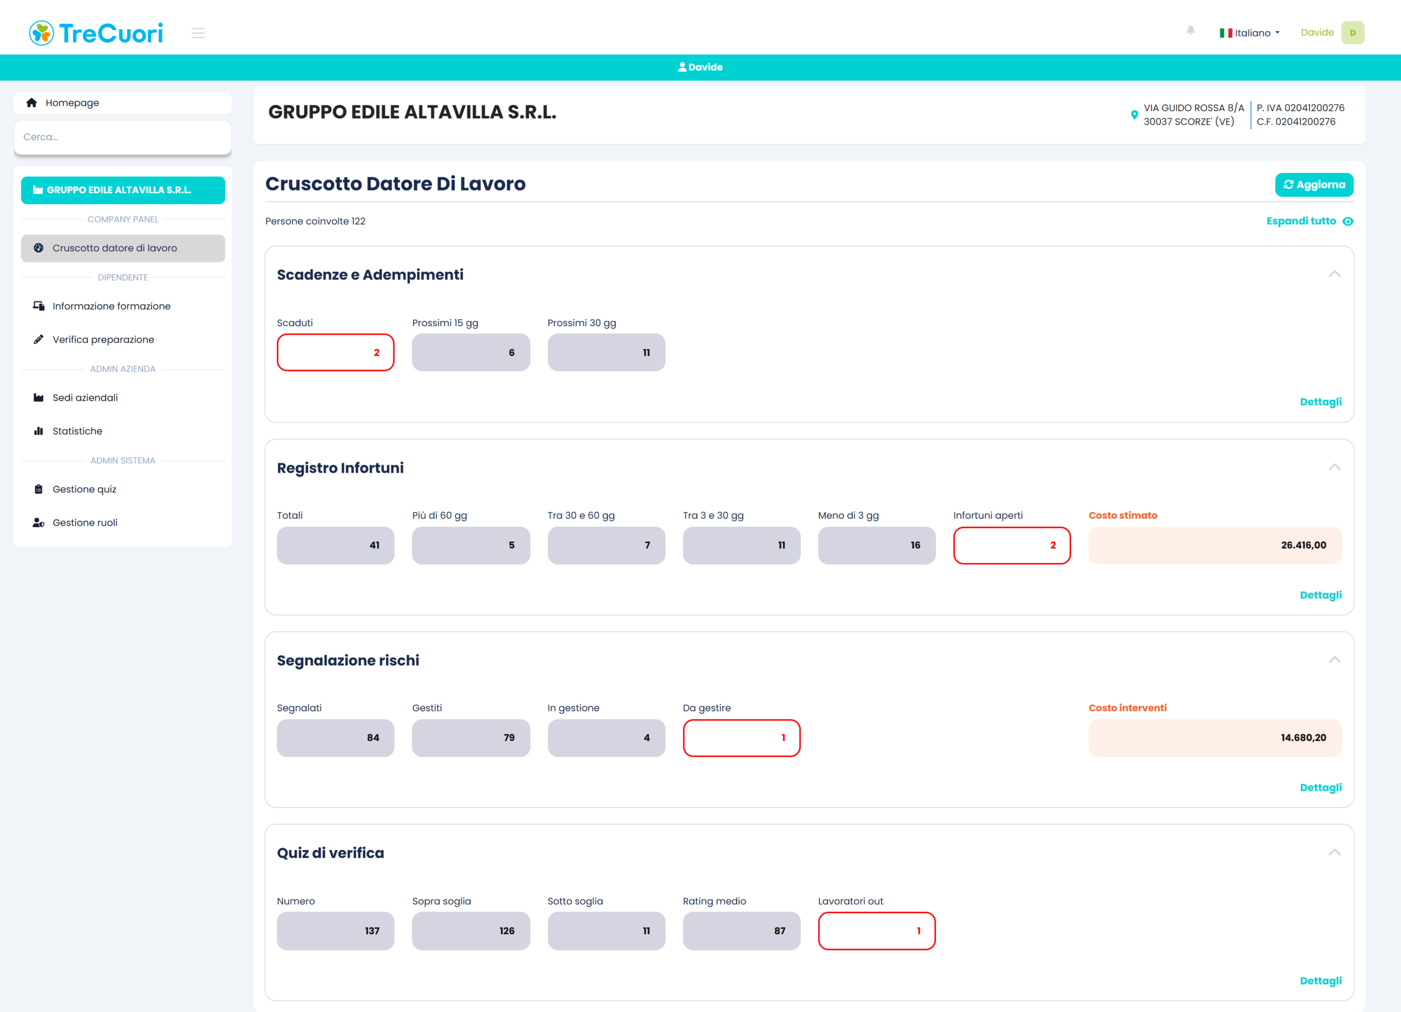Collapse the Quiz di verifica section
Viewport: 1401px width, 1012px height.
point(1334,853)
